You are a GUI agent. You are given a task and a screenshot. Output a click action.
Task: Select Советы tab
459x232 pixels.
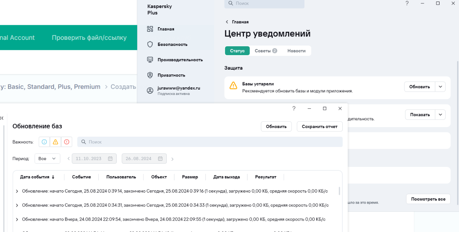click(266, 51)
